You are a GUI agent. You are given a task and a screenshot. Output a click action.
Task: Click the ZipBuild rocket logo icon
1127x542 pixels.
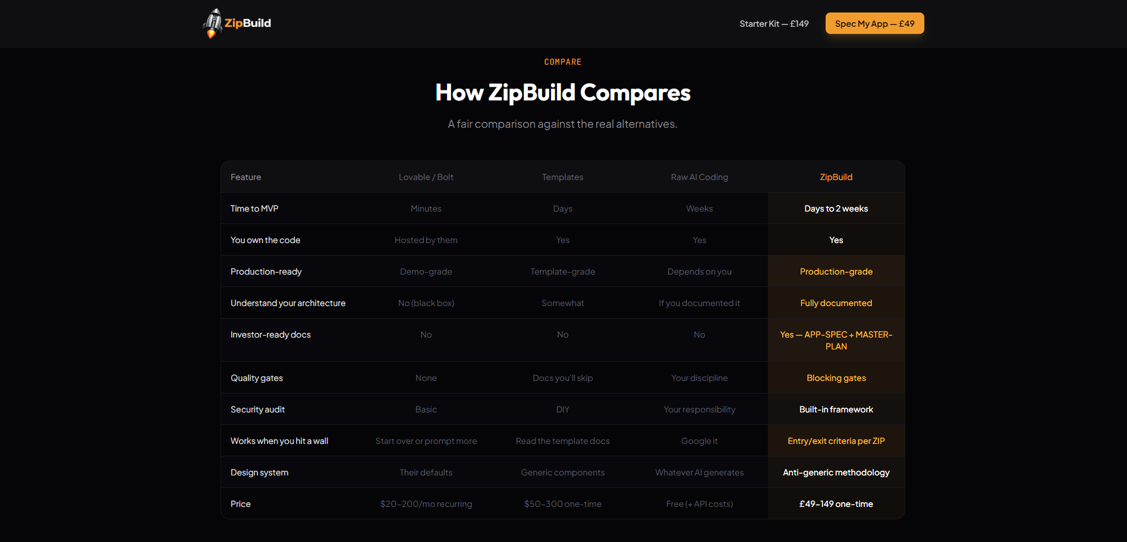[x=212, y=23]
